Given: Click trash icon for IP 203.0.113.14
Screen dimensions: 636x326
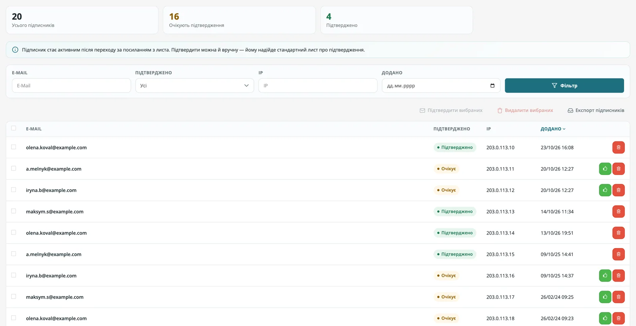Looking at the screenshot, I should click(619, 233).
